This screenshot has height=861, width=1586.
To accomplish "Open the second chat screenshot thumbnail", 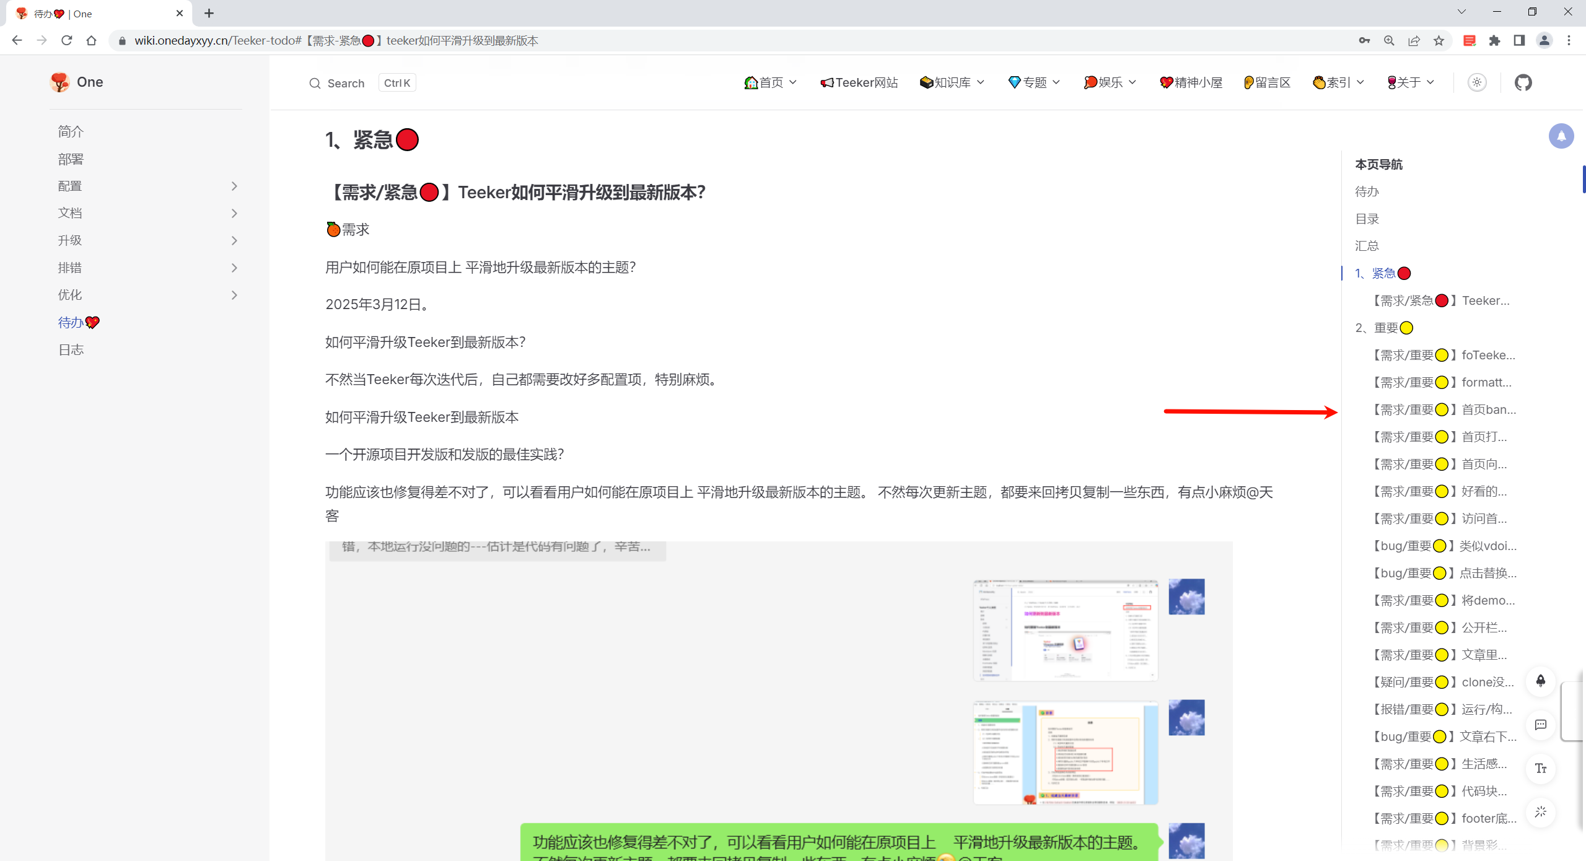I will [1066, 753].
